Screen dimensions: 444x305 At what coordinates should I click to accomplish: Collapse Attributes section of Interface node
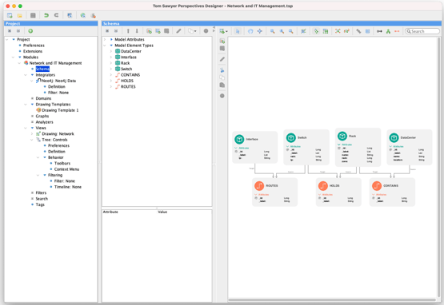coord(236,148)
